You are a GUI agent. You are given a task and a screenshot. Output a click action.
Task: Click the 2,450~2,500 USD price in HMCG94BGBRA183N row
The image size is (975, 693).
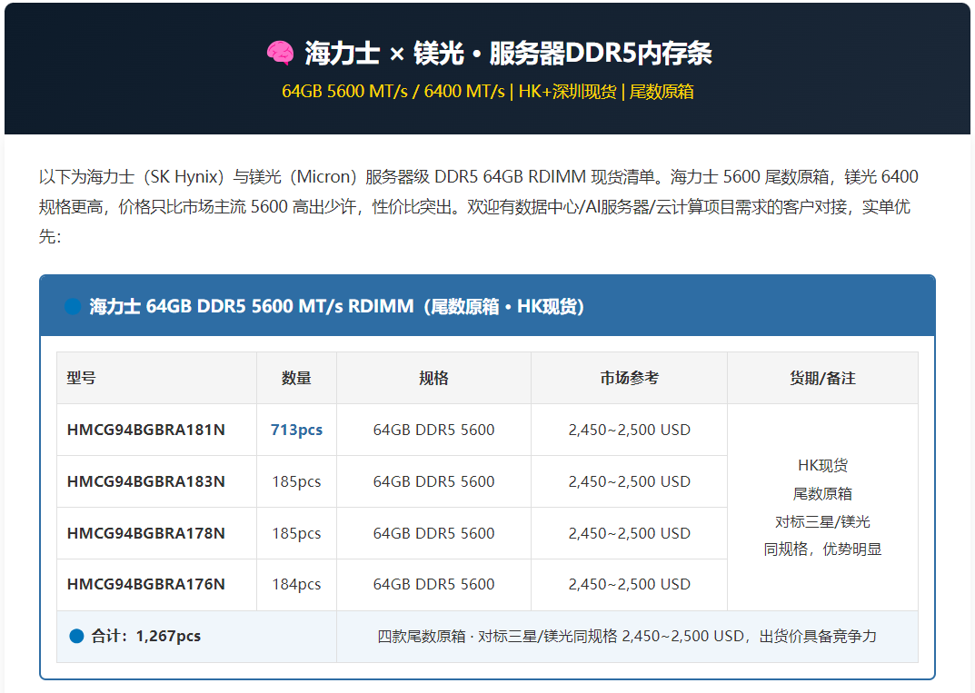click(x=630, y=481)
